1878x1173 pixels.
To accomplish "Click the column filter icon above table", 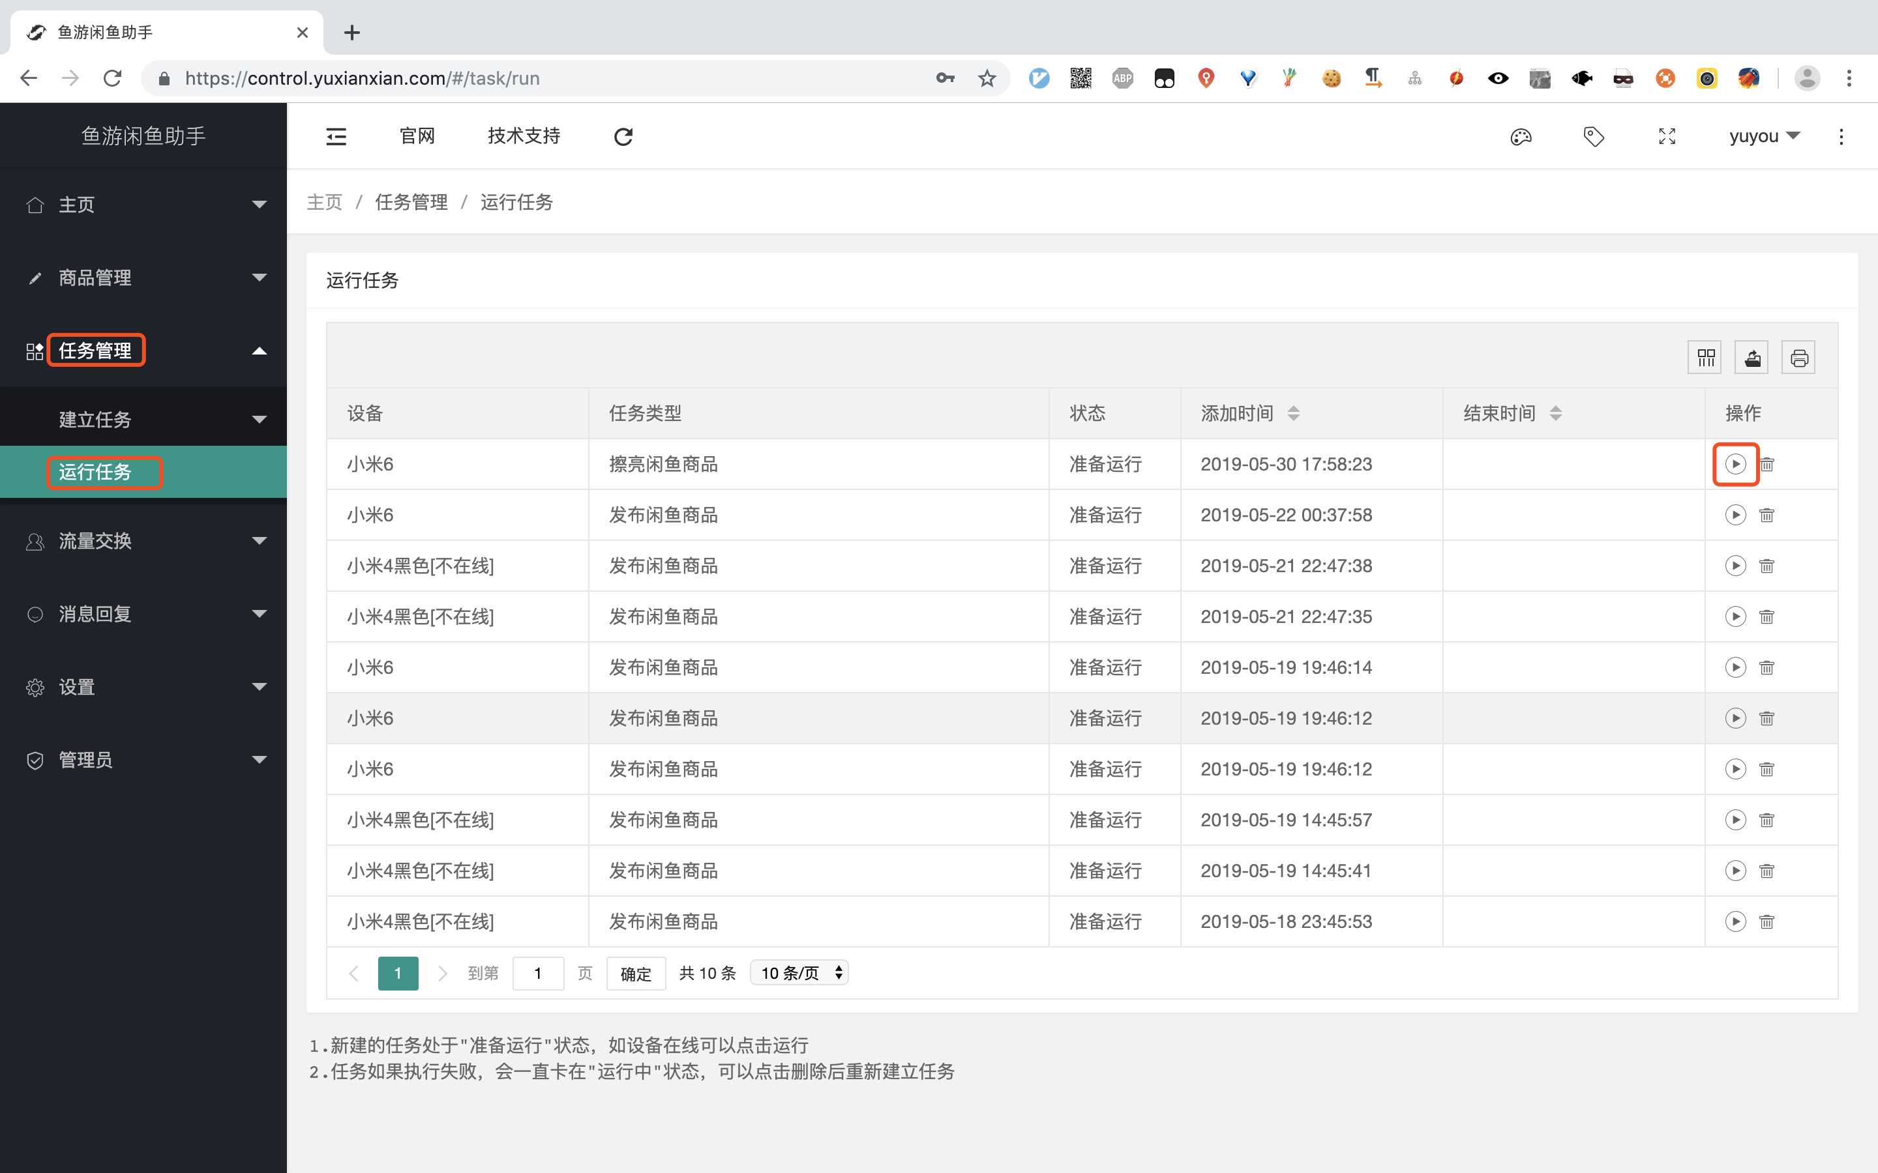I will coord(1705,358).
